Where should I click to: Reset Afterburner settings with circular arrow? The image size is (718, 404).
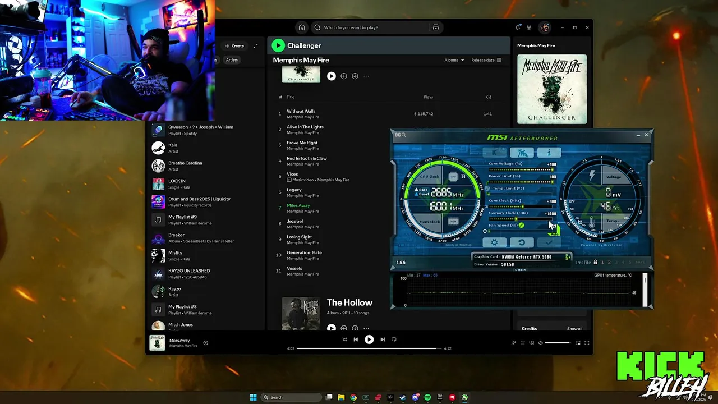click(522, 242)
